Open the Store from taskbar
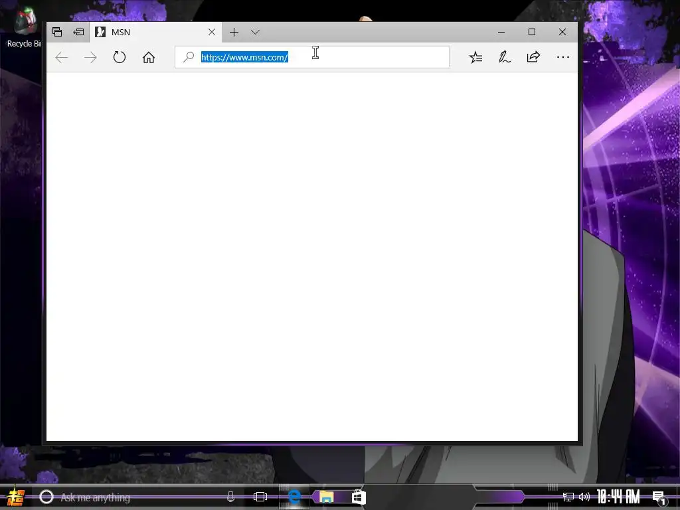 359,497
